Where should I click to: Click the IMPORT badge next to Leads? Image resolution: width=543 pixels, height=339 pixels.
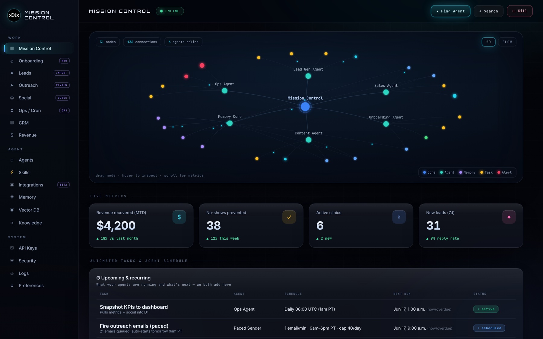[x=62, y=73]
